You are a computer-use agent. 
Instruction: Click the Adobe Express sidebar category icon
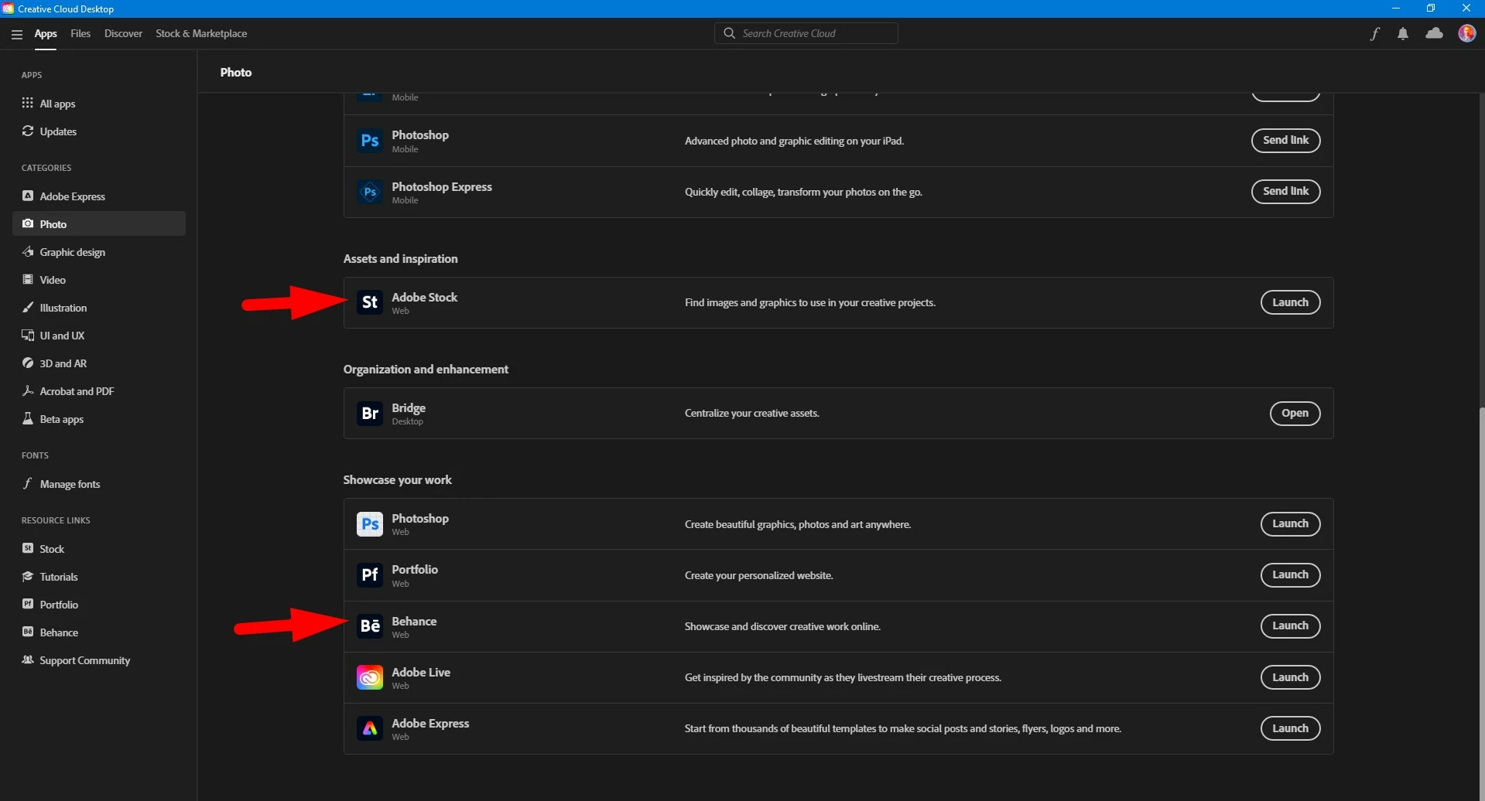[28, 196]
